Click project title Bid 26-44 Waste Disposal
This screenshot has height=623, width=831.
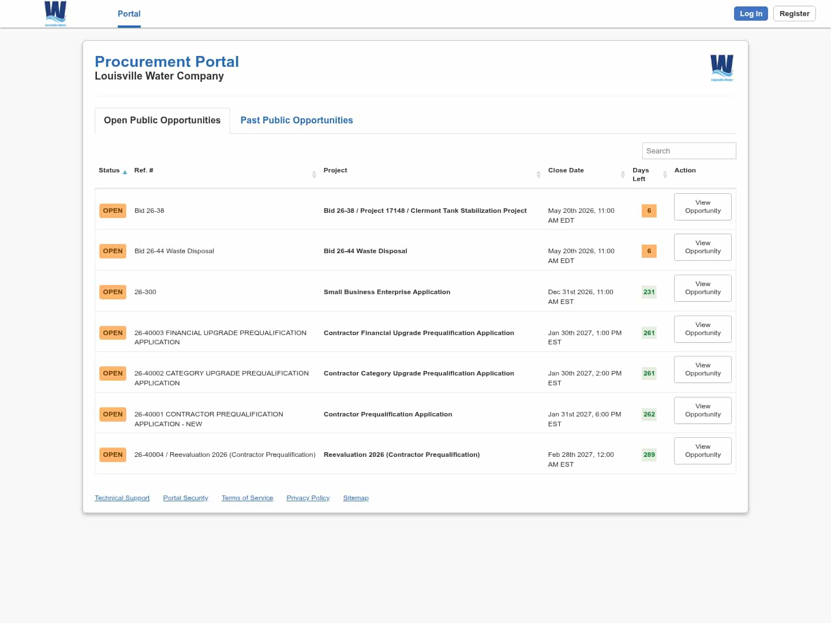[365, 251]
